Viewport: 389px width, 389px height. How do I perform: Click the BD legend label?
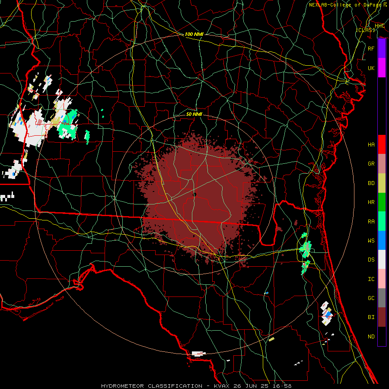pos(371,183)
